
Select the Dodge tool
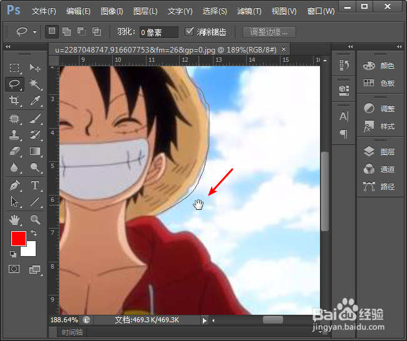(35, 167)
